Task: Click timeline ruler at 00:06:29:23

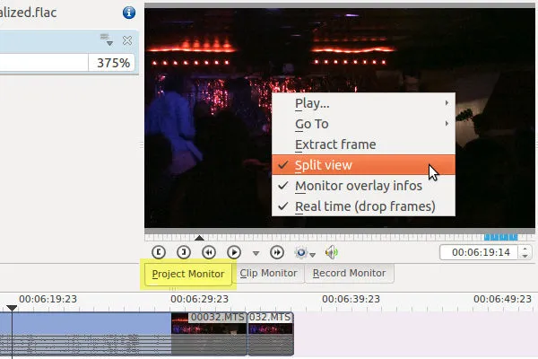Action: point(199,299)
